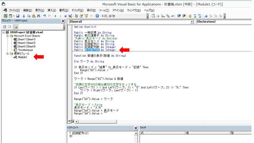The height and width of the screenshot is (143, 254).
Task: Stop execution with the Reset square icon
Action: [x=65, y=16]
